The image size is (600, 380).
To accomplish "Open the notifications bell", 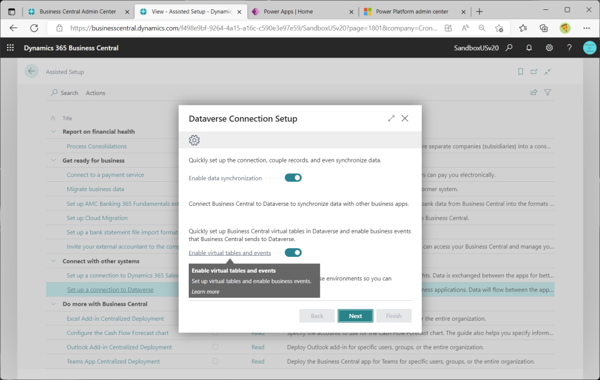I will [x=529, y=48].
